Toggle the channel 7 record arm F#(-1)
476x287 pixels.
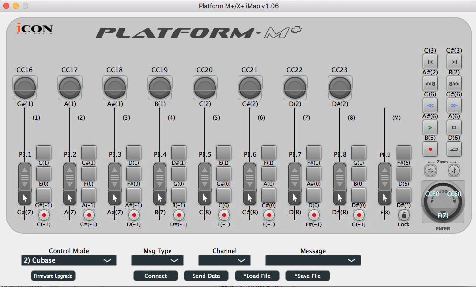click(314, 215)
